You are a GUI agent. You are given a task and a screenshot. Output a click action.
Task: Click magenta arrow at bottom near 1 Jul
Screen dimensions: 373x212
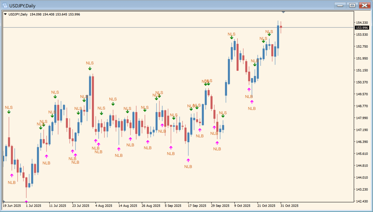[x=26, y=202]
